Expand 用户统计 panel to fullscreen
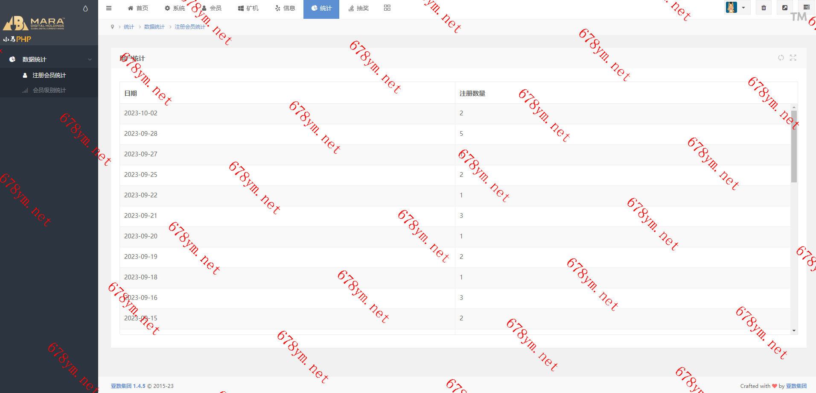 [793, 58]
